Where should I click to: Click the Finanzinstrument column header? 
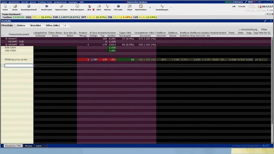click(19, 34)
